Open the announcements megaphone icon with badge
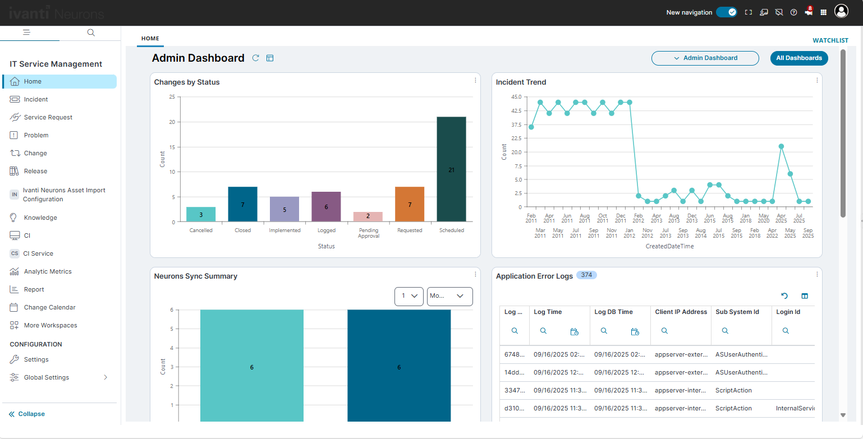This screenshot has height=439, width=863. pos(808,12)
